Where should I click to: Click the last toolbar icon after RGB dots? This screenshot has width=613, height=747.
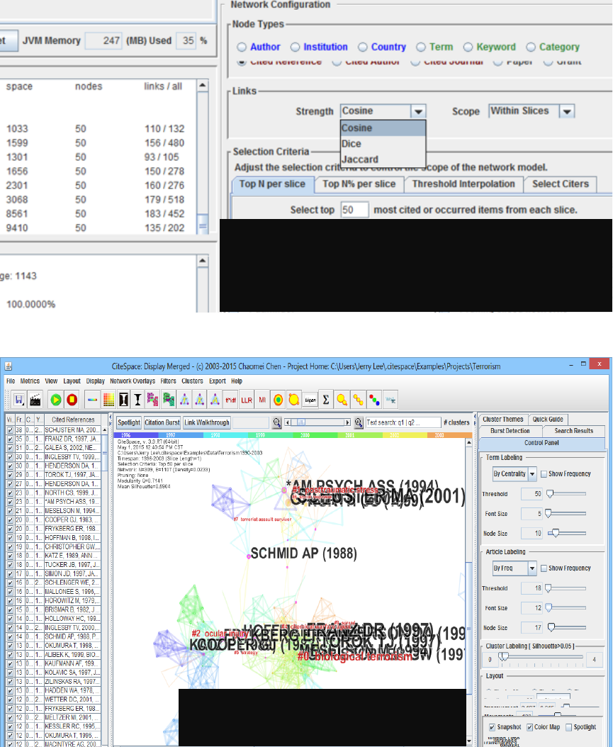(x=390, y=400)
